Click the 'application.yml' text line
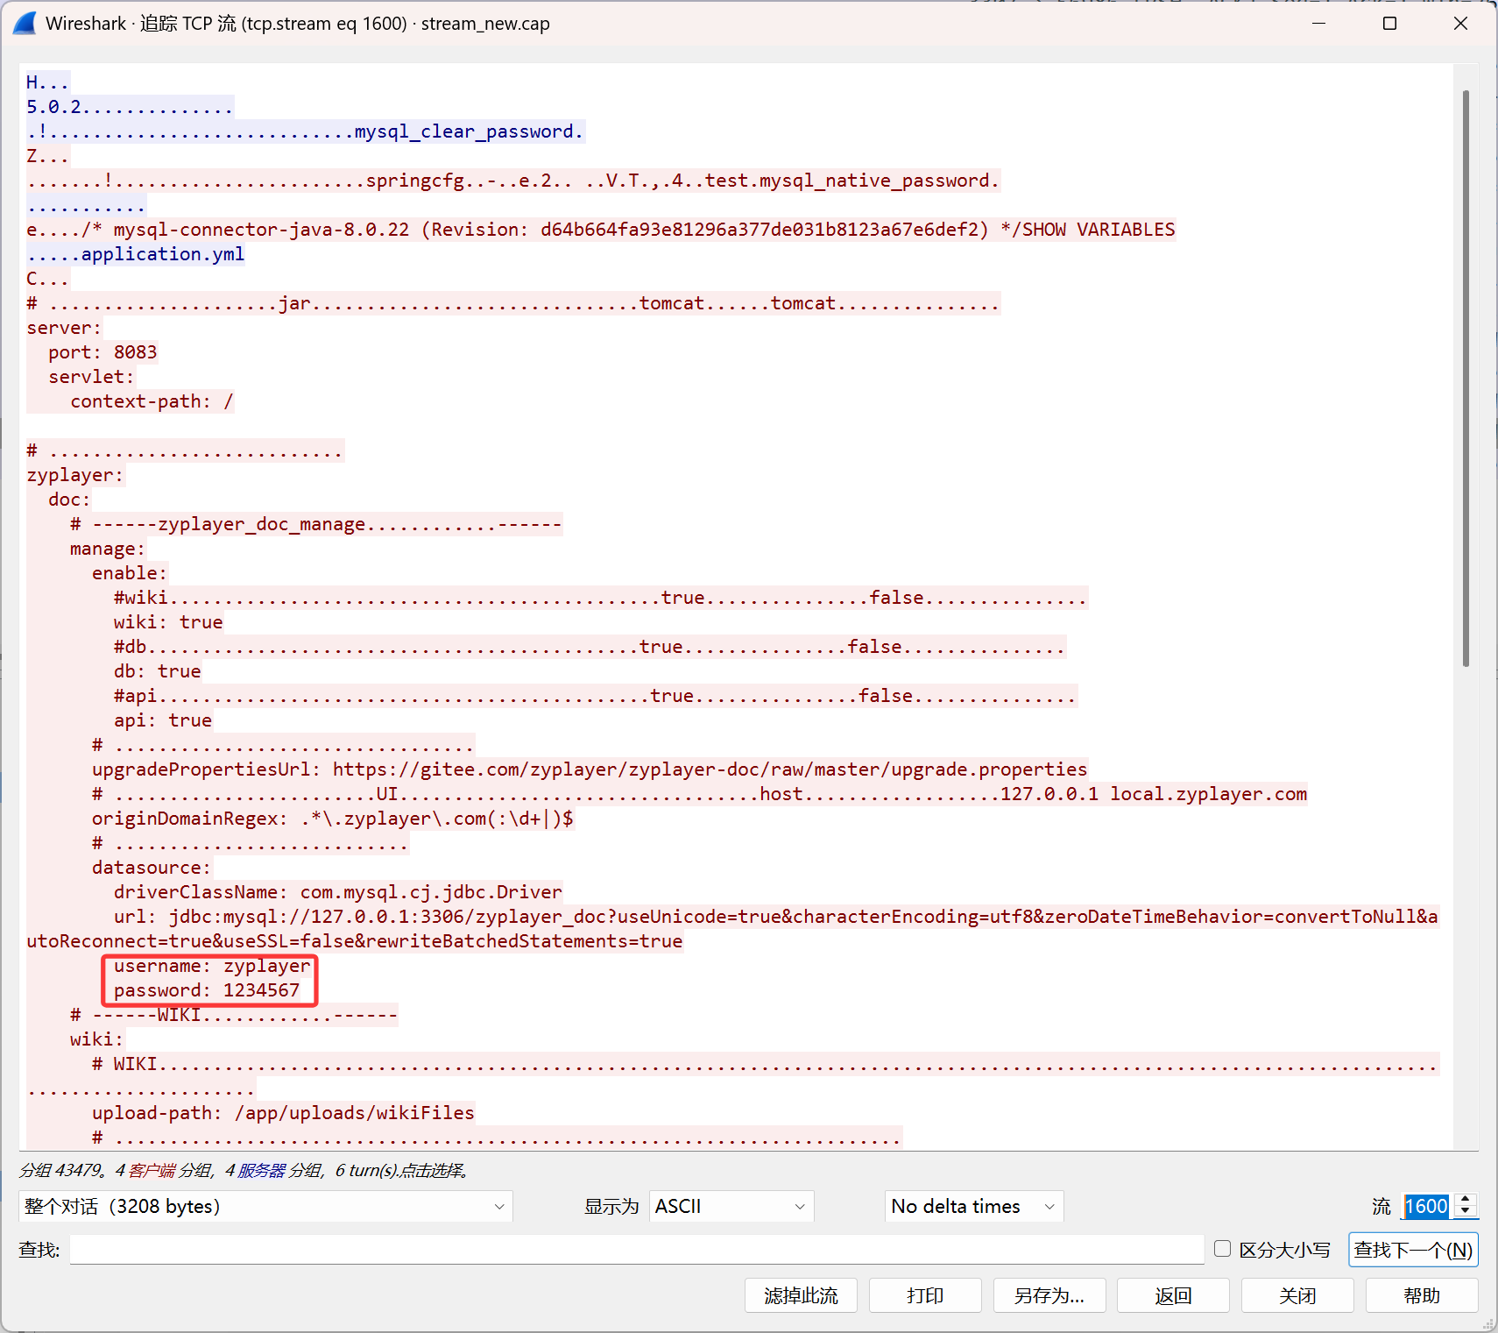1498x1333 pixels. pyautogui.click(x=136, y=254)
